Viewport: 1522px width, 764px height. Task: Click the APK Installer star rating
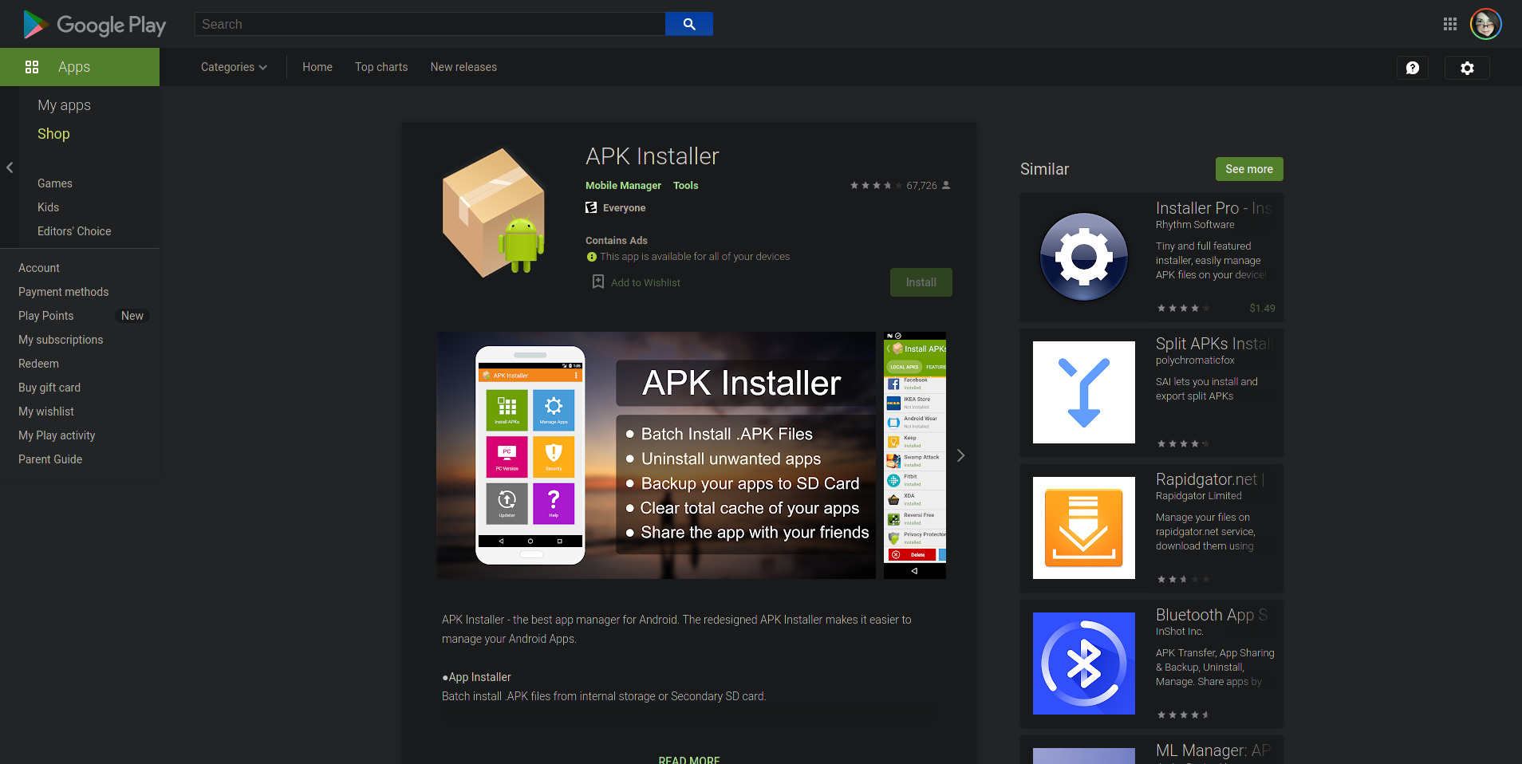pyautogui.click(x=876, y=185)
